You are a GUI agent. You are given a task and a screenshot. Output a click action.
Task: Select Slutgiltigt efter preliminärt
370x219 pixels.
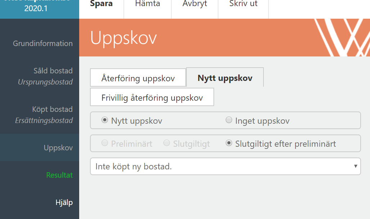click(229, 143)
